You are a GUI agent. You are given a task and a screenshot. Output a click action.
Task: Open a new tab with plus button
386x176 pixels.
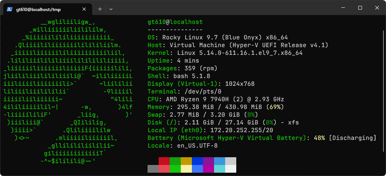click(100, 9)
